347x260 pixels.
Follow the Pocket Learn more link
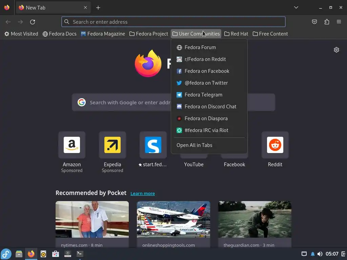(x=143, y=193)
